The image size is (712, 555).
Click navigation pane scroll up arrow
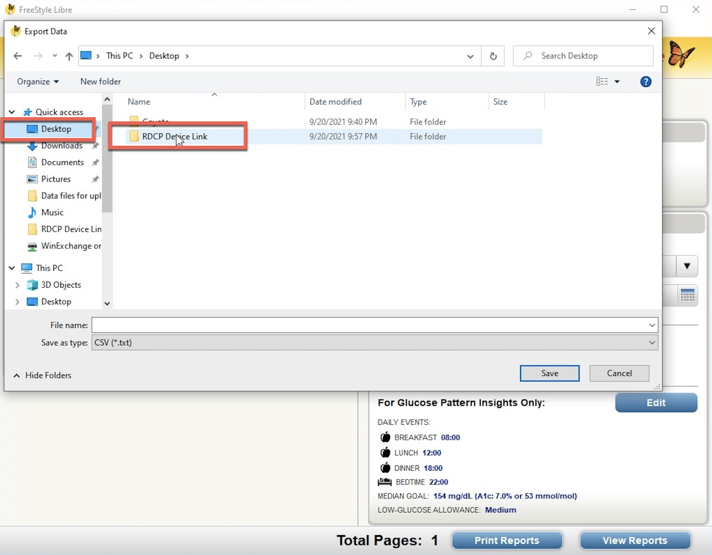(x=107, y=99)
